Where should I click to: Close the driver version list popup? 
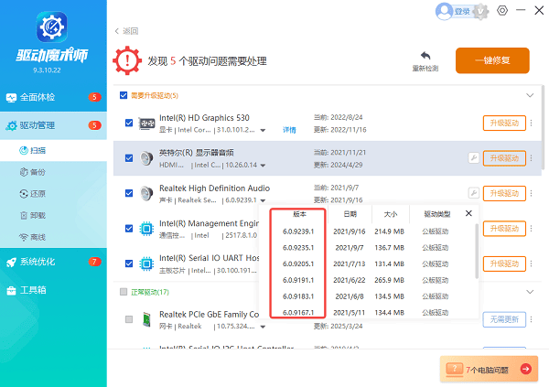point(468,213)
